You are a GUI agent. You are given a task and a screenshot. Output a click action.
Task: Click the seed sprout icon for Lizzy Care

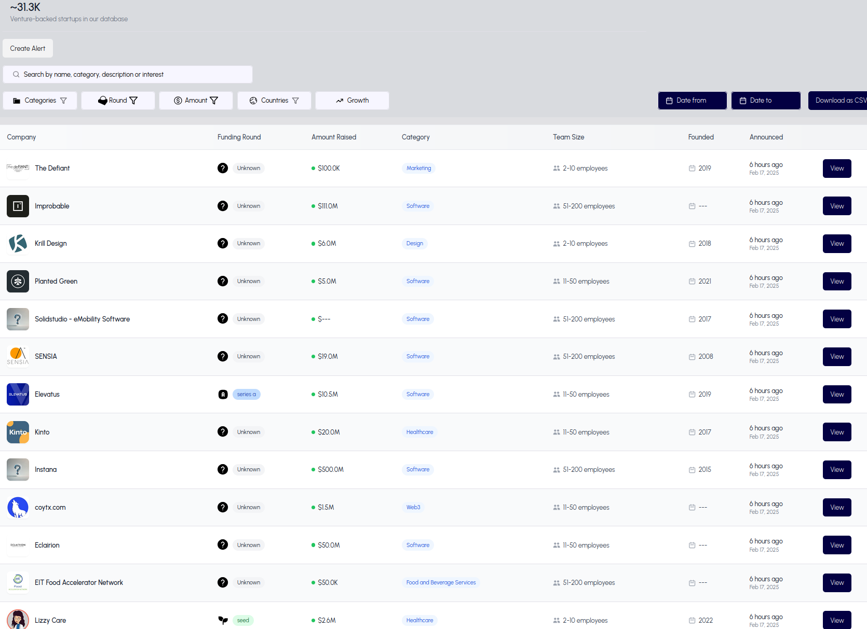[223, 620]
